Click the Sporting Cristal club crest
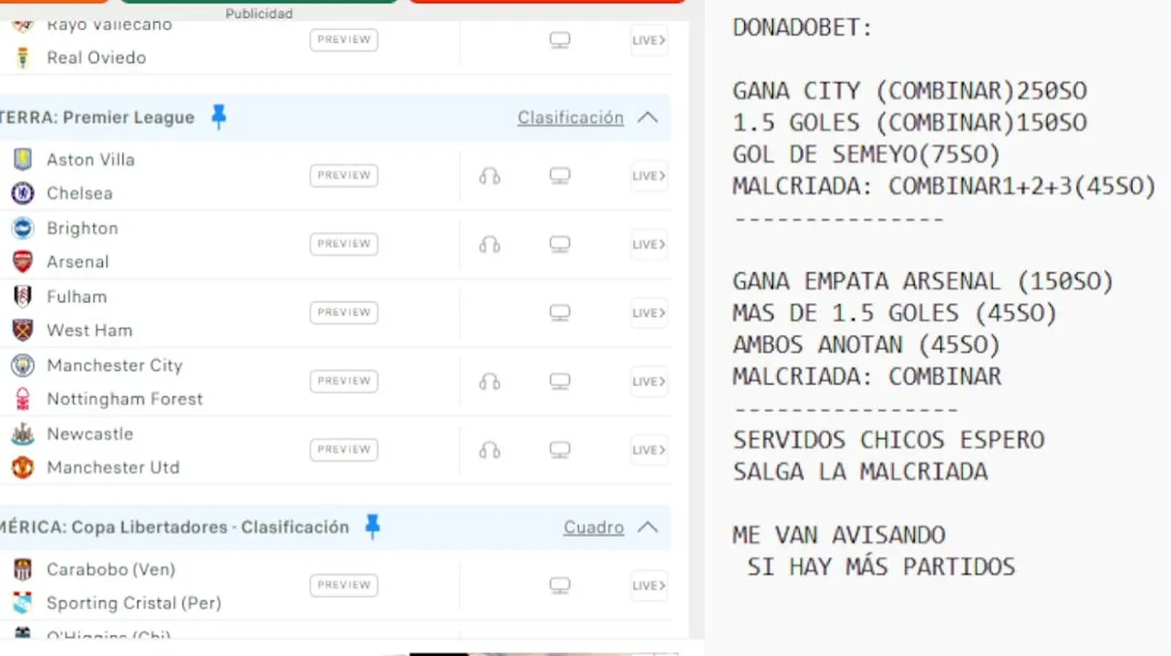Viewport: 1171px width, 656px height. (x=23, y=603)
